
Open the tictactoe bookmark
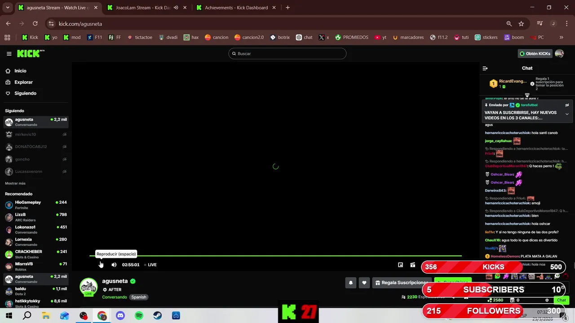point(140,37)
